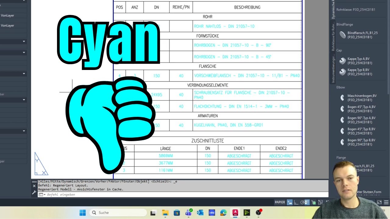
Task: Click the ROHRBOGEN 90° description cell
Action: click(247, 45)
